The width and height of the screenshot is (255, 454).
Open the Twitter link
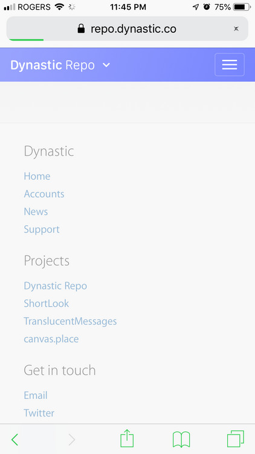[39, 413]
